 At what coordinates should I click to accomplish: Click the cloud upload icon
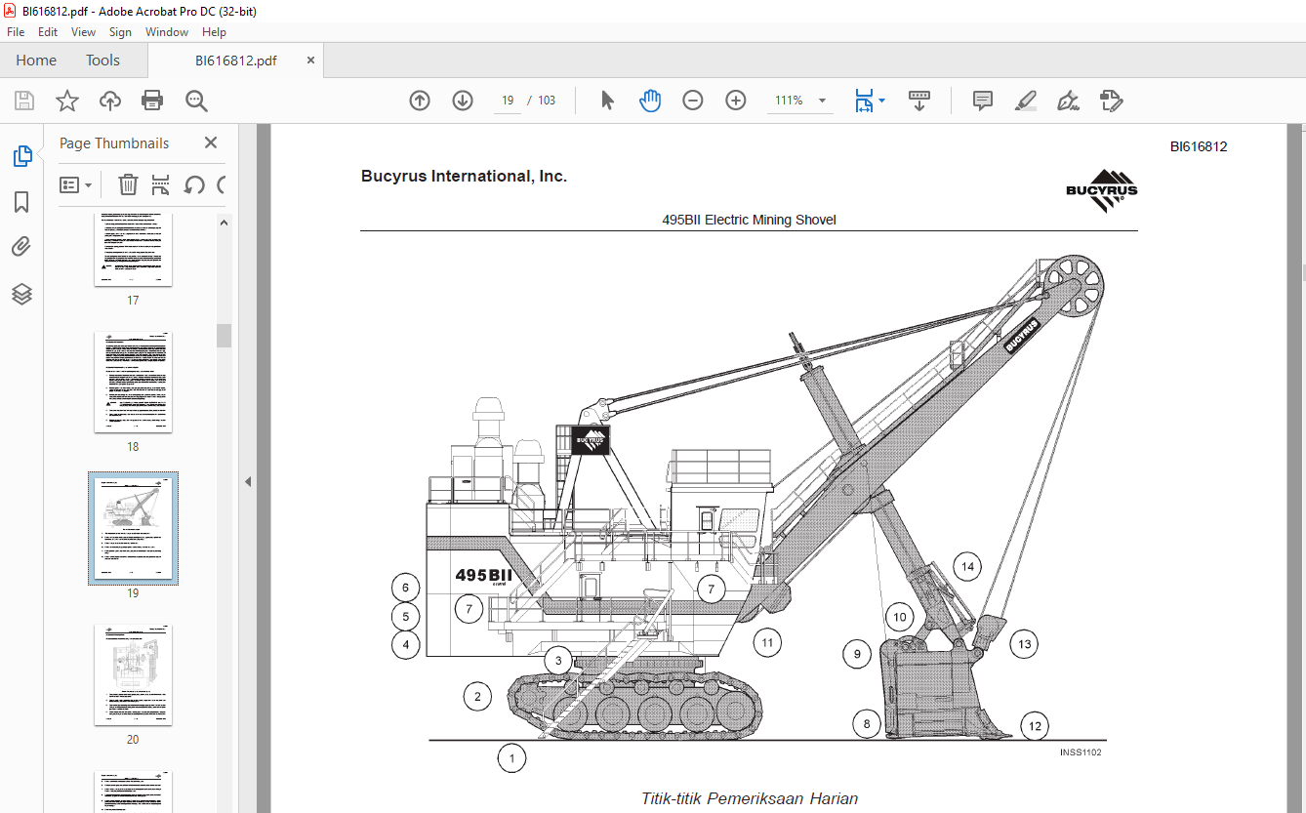coord(110,101)
